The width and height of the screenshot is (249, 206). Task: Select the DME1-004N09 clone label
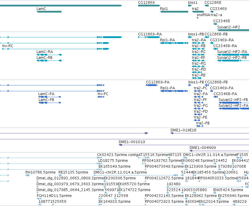pos(203,148)
